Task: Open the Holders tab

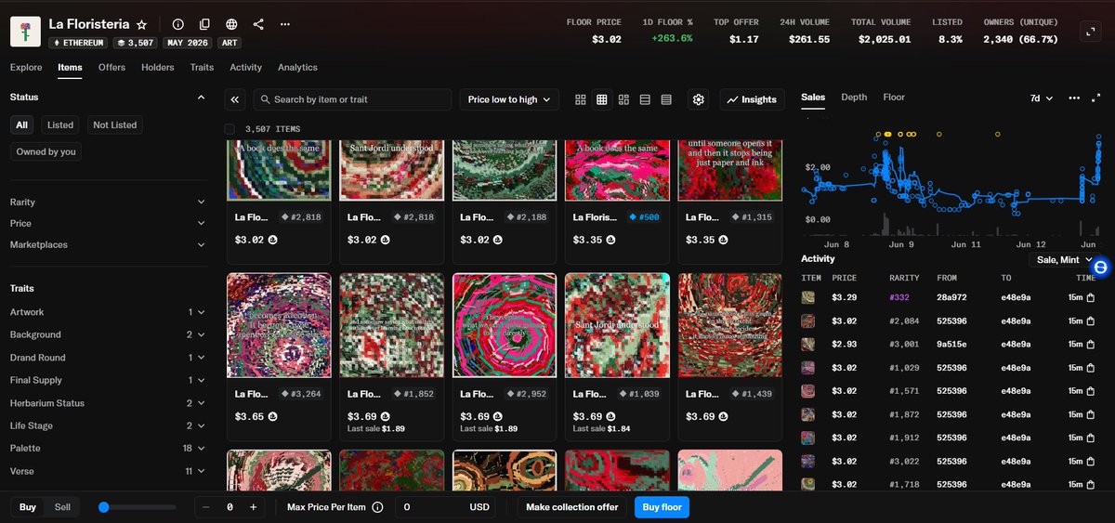Action: (x=158, y=68)
